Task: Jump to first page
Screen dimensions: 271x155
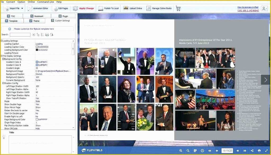Action: point(210,151)
